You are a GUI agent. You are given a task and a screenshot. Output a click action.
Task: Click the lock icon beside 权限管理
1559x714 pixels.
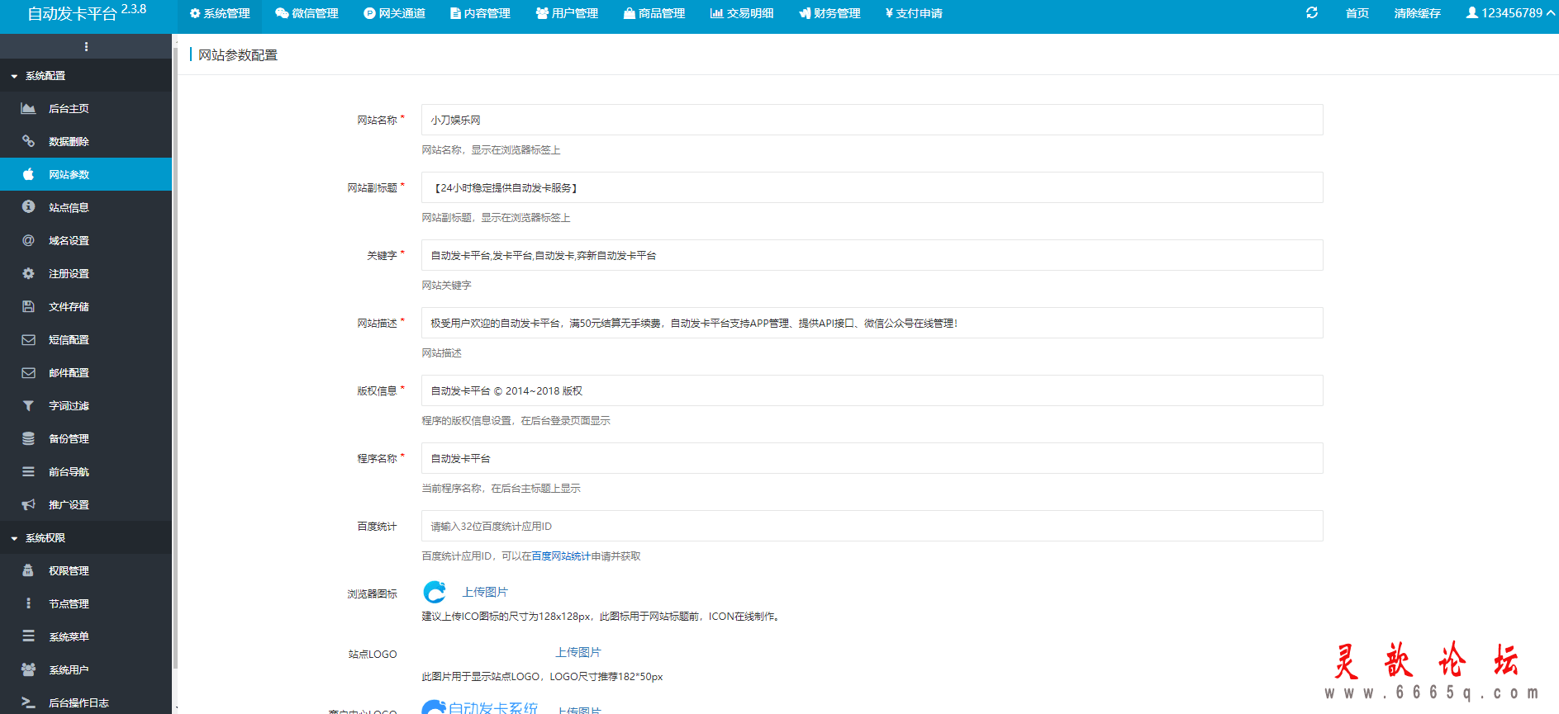28,570
